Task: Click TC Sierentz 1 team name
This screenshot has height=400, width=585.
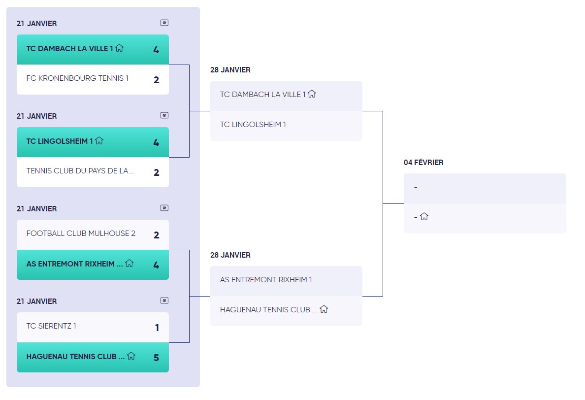Action: pos(51,326)
